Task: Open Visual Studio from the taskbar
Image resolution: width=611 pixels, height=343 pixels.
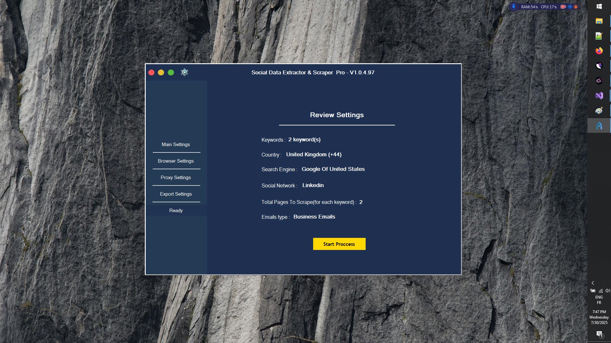Action: tap(599, 96)
